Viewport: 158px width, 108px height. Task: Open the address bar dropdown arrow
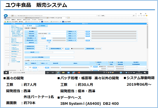click(x=97, y=16)
